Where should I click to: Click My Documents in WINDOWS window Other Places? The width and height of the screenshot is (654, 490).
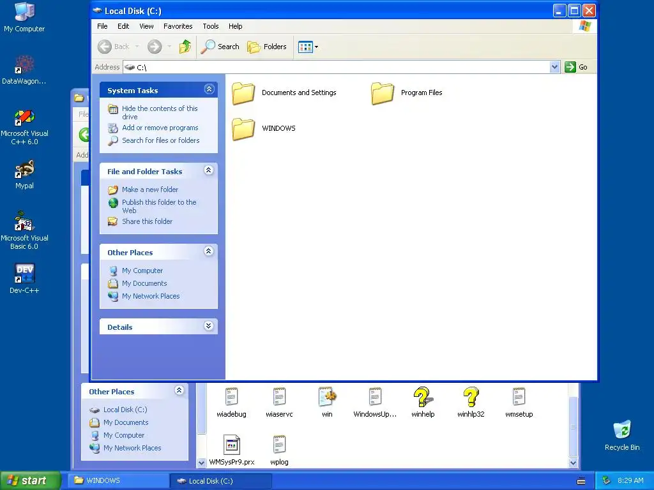(126, 422)
